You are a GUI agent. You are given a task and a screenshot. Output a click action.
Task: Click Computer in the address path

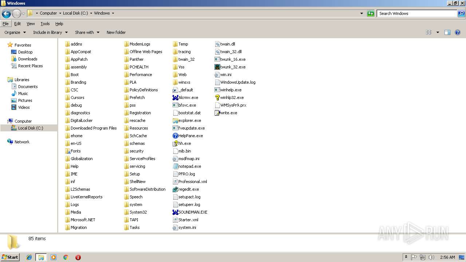tap(48, 13)
